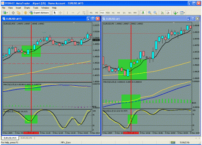Toggle the chart auto scroll icon
Viewport: 202px width, 145px height.
point(162,13)
